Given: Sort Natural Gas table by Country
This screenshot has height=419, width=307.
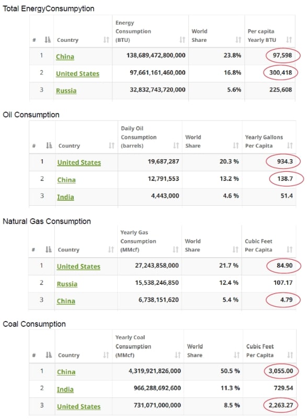Looking at the screenshot, I should [111, 249].
